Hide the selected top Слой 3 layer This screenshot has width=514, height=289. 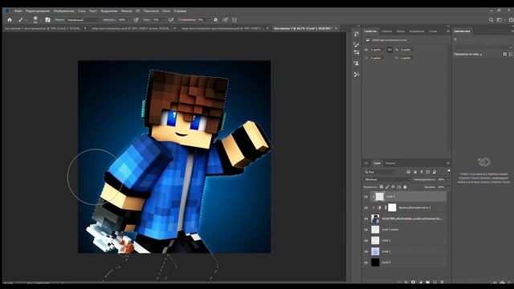(x=366, y=197)
